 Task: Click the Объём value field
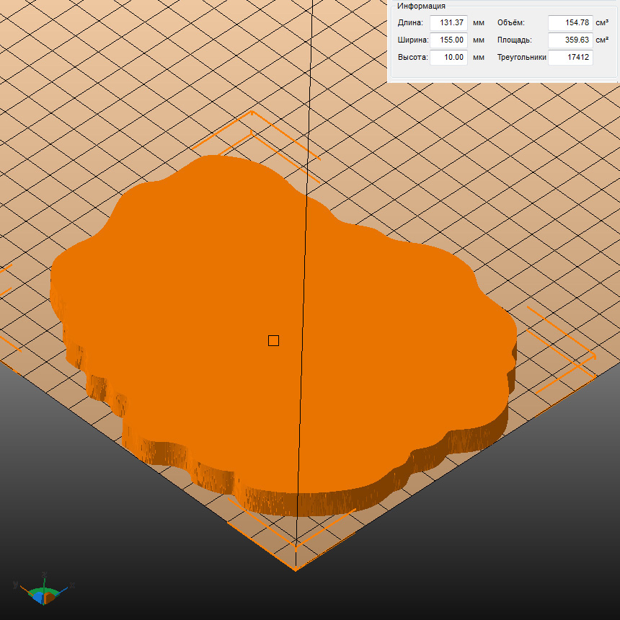pos(570,22)
